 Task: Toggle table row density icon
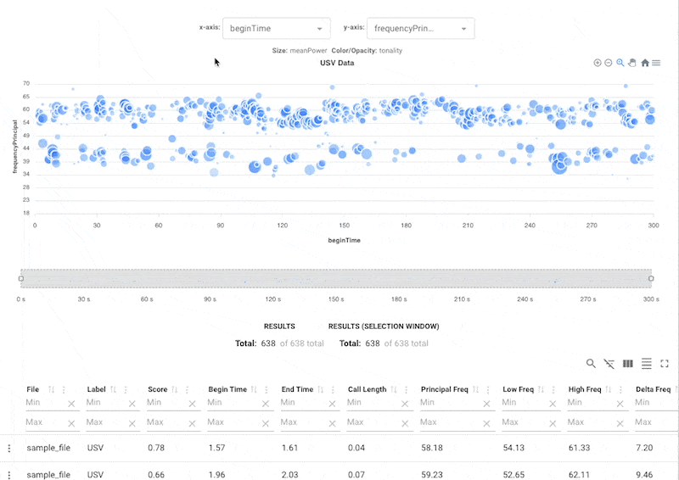[646, 363]
